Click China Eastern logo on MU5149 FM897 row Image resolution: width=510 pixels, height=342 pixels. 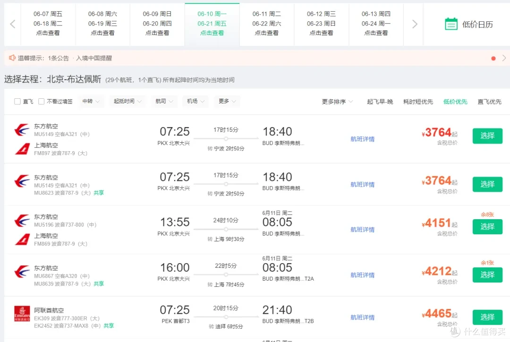(22, 130)
